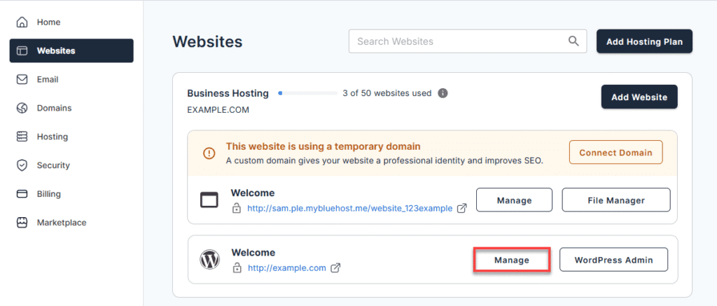Screen dimensions: 717x306
Task: Click the padlock icon next to mybluehost.me URL
Action: coord(237,209)
